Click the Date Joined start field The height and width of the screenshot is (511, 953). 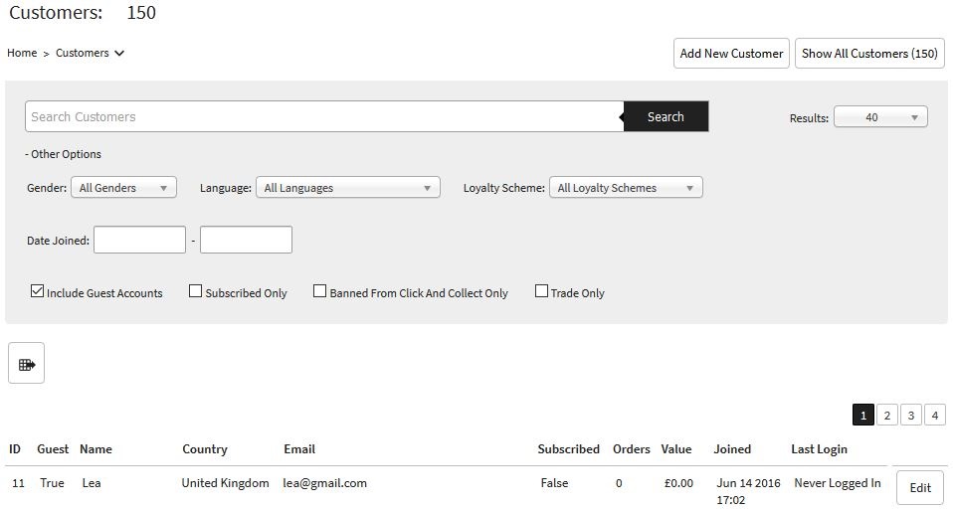[139, 240]
